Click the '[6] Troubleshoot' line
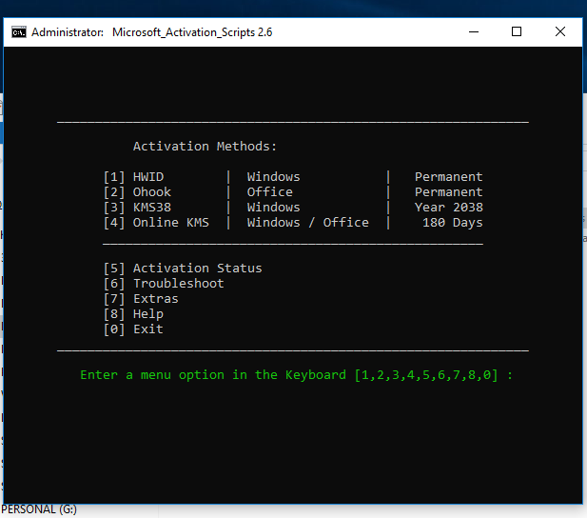587x518 pixels. click(164, 284)
